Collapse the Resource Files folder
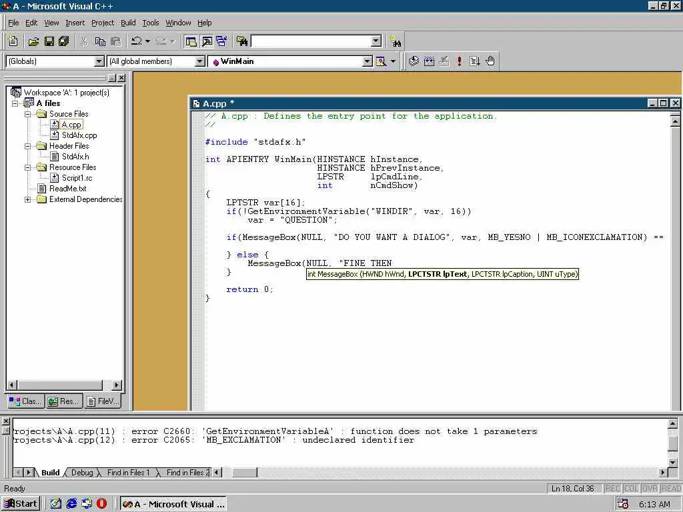 (x=27, y=167)
